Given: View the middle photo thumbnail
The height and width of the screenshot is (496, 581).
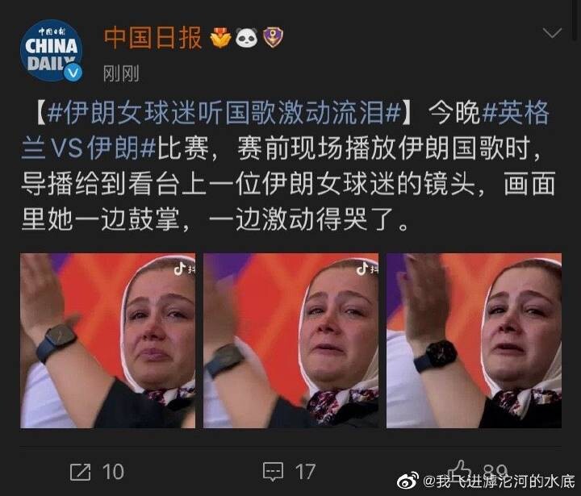Looking at the screenshot, I should coord(290,340).
